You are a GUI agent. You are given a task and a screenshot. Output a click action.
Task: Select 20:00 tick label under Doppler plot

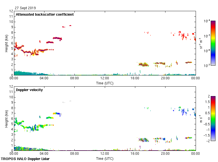165,154
